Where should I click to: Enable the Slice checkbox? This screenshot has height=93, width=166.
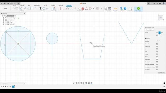pos(157,52)
